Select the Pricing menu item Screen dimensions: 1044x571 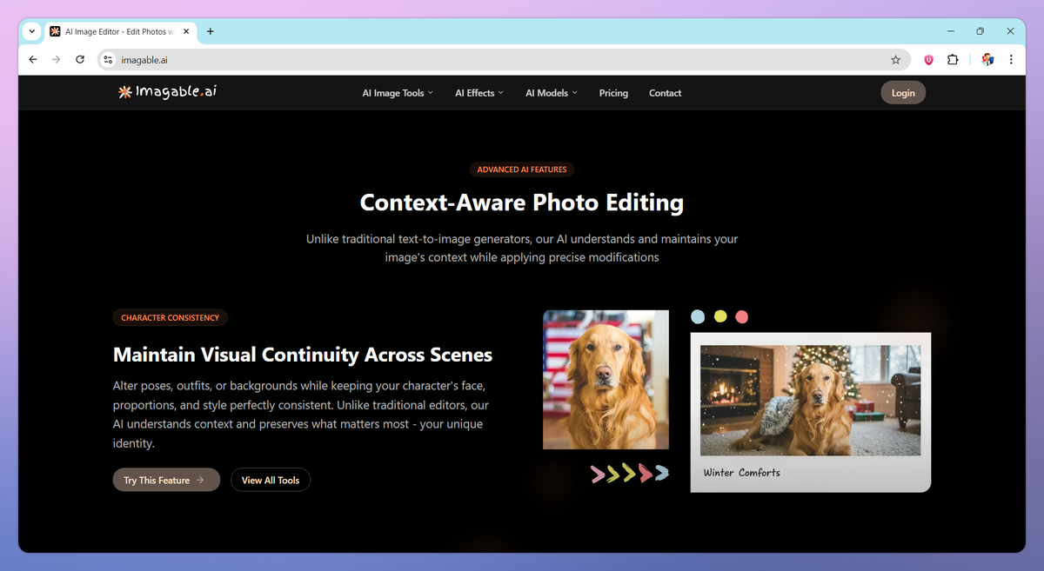click(613, 92)
